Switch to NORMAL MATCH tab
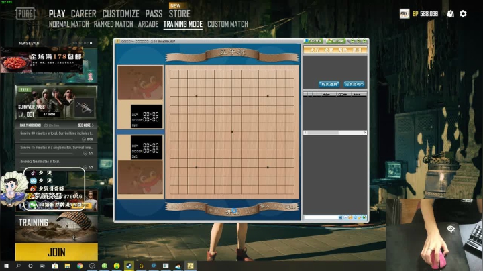 (68, 24)
